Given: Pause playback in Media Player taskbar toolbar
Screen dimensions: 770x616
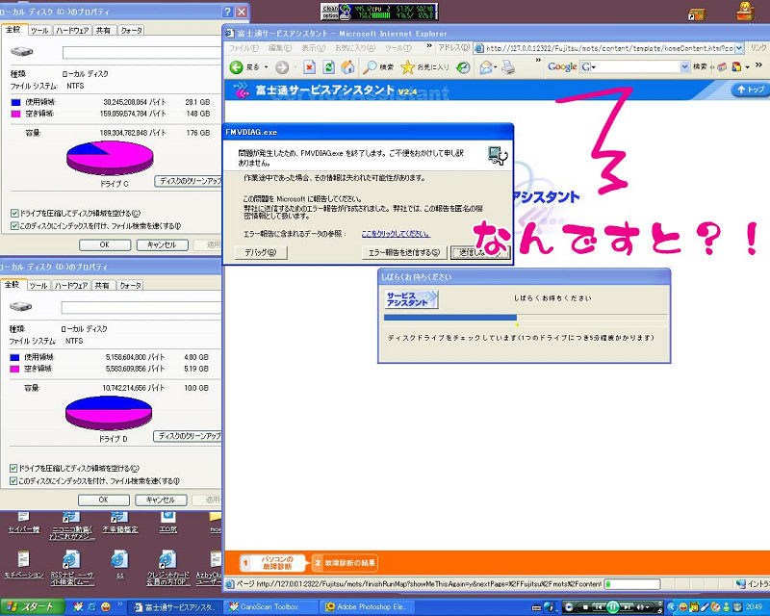Looking at the screenshot, I should tap(613, 607).
